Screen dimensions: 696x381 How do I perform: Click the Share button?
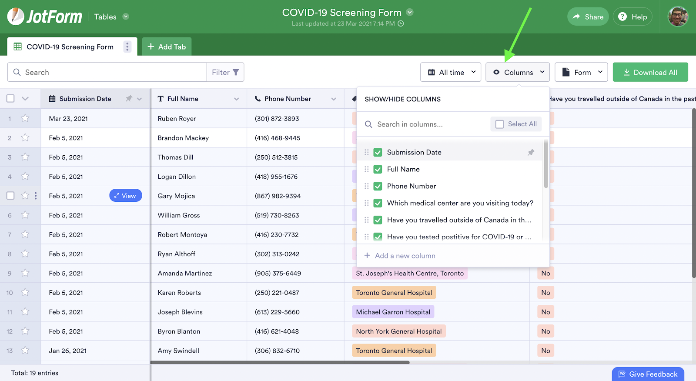click(588, 17)
